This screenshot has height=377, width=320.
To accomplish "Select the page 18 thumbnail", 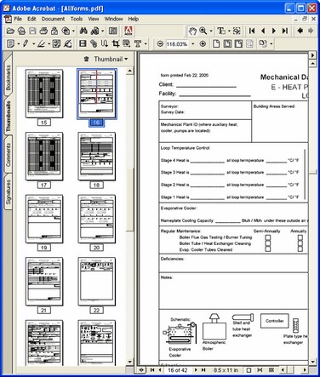I will coord(96,157).
